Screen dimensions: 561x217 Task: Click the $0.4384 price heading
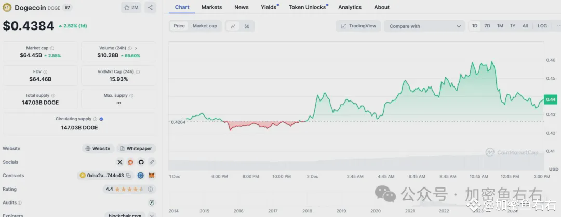coord(29,26)
